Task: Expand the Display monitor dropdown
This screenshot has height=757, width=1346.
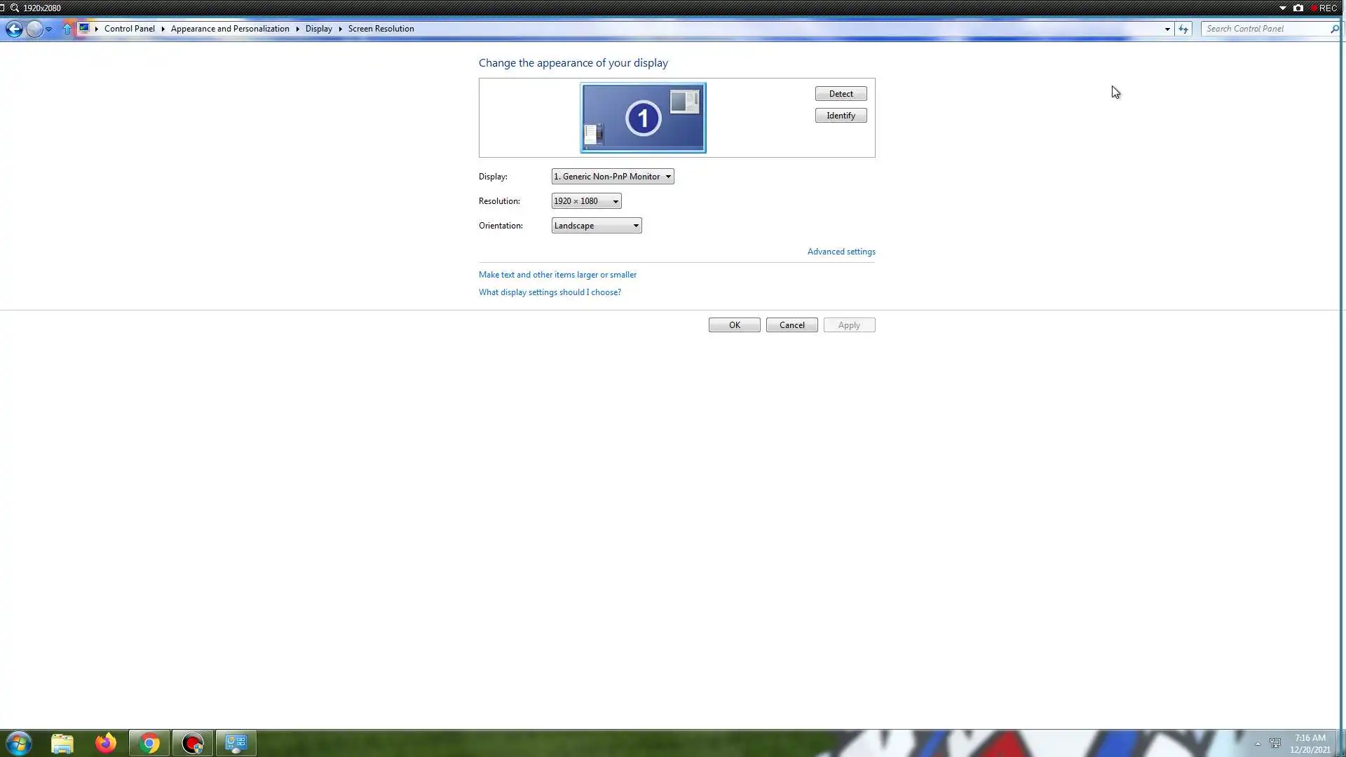Action: [x=612, y=177]
